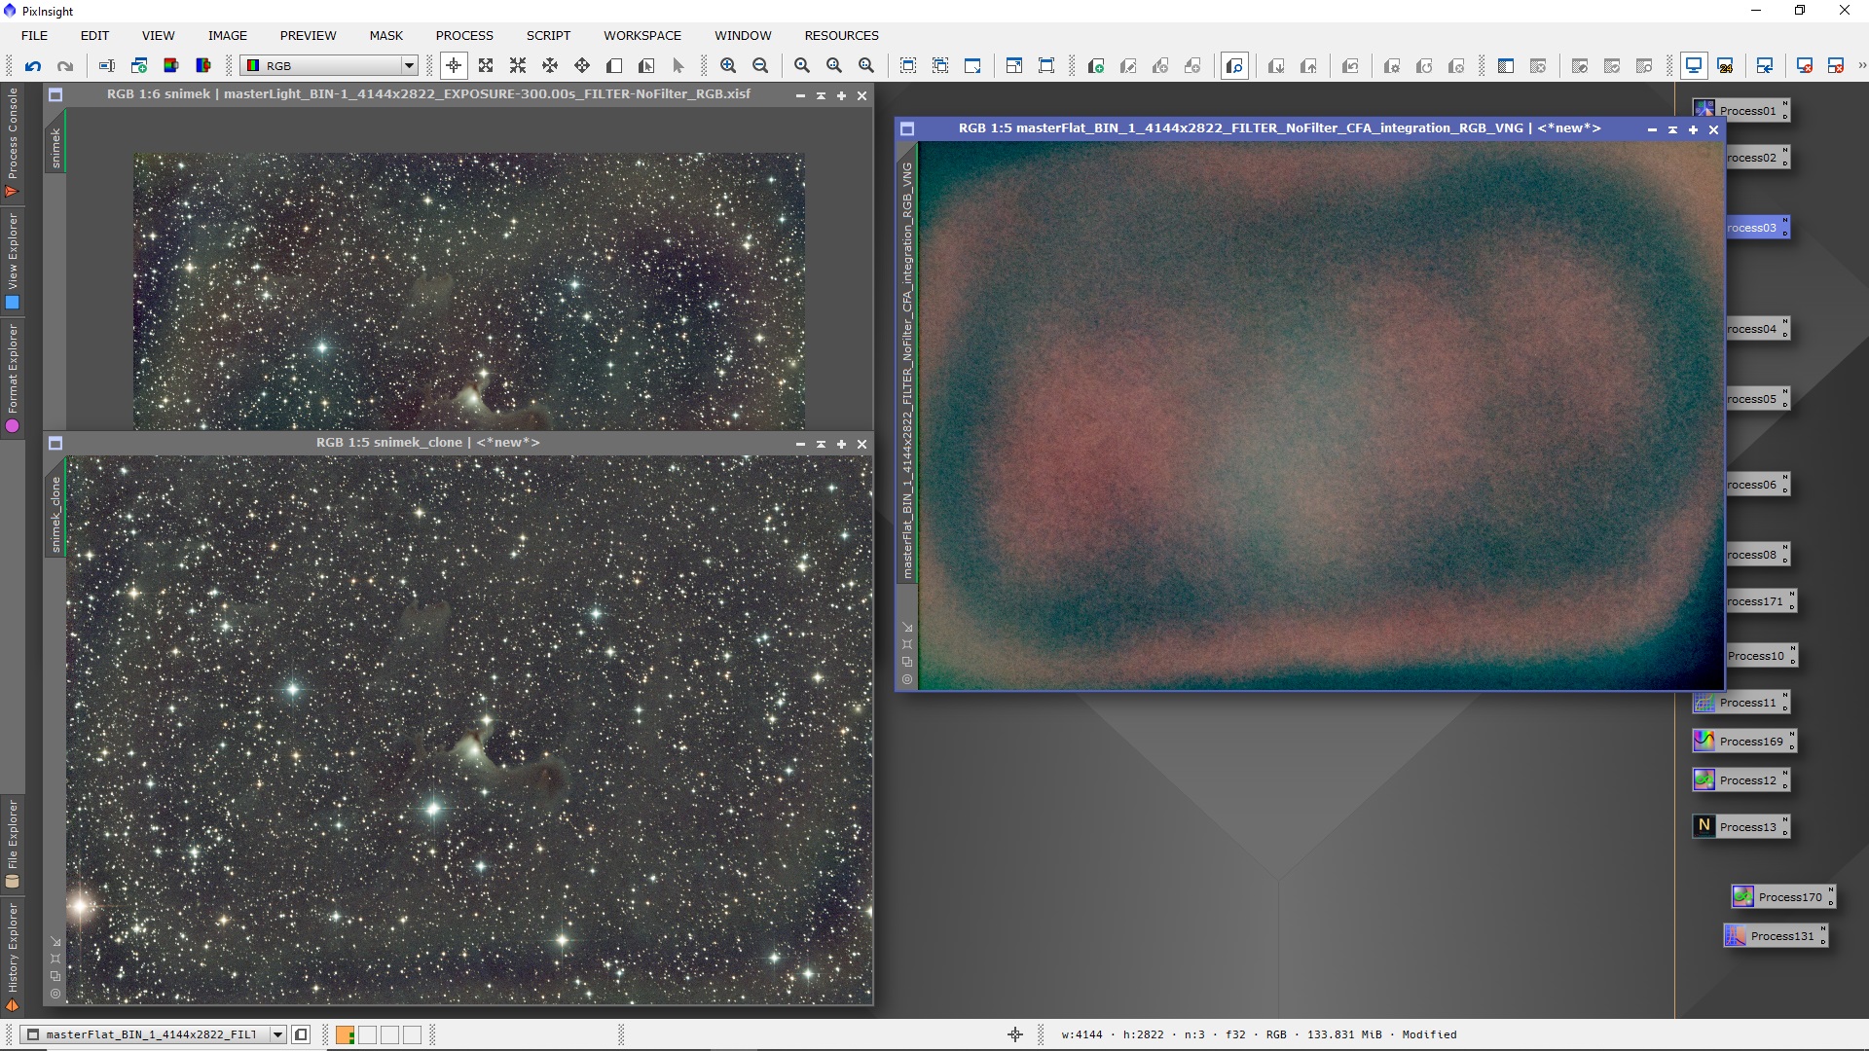Click the Process10 process icon
The width and height of the screenshot is (1869, 1051).
pyautogui.click(x=1762, y=656)
